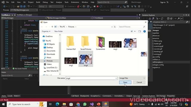Image resolution: width=191 pixels, height=107 pixels.
Task: Click the Task View taskbar icon
Action: [50, 104]
